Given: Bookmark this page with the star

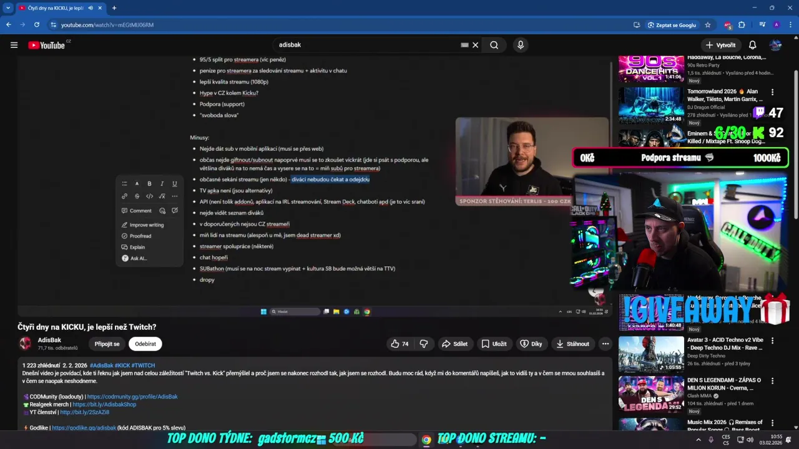Looking at the screenshot, I should (708, 25).
